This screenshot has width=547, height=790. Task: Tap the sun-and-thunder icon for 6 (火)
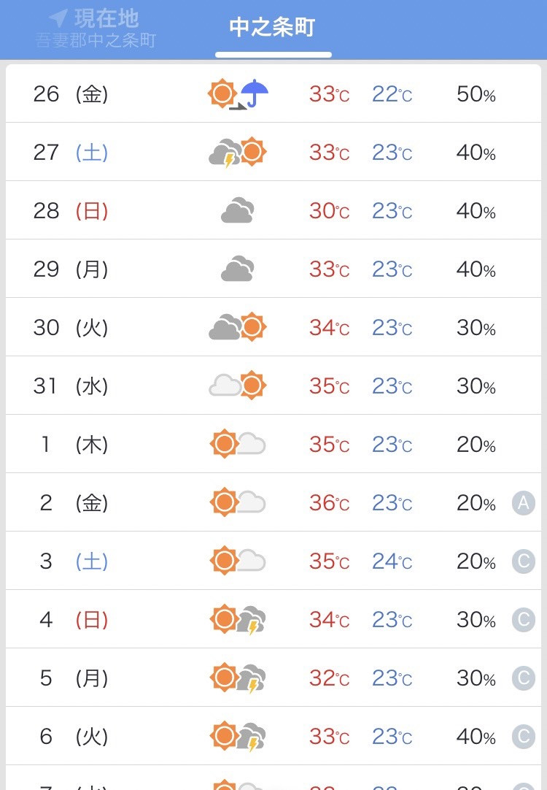[x=238, y=737]
